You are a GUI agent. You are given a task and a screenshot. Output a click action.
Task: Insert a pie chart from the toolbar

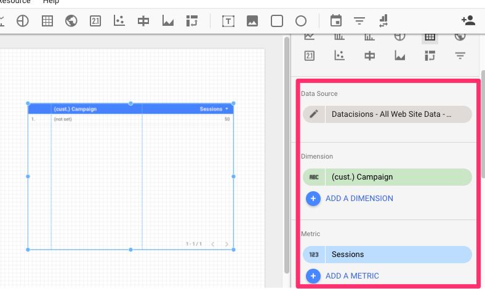coord(23,21)
